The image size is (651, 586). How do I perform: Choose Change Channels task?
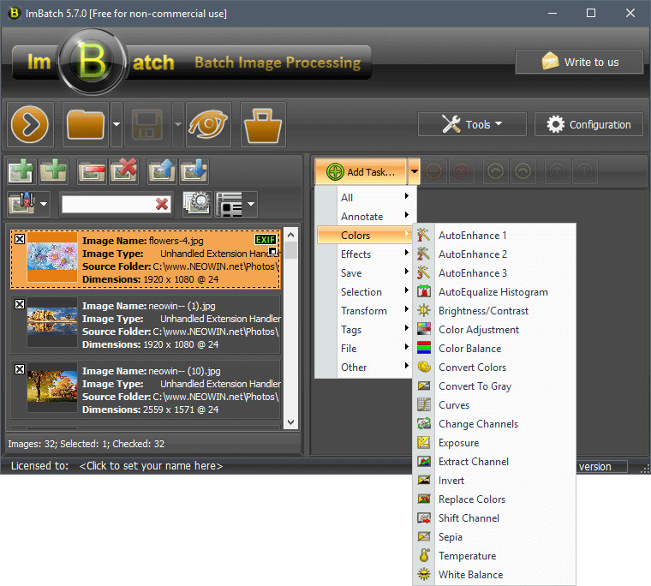click(495, 423)
